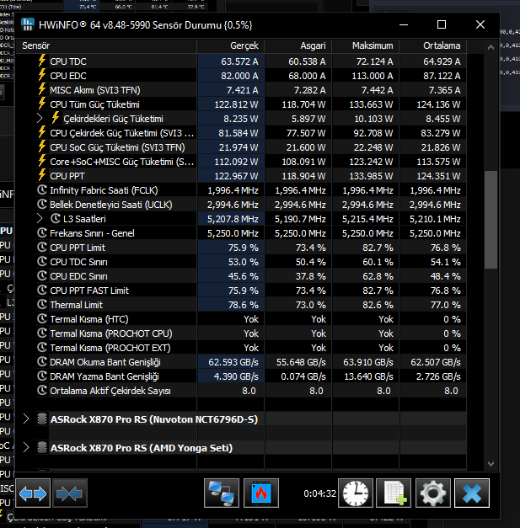Click the clock icon beside CPU EDC Sınırı

click(x=42, y=275)
